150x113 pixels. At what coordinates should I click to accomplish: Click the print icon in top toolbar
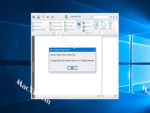click(x=38, y=17)
